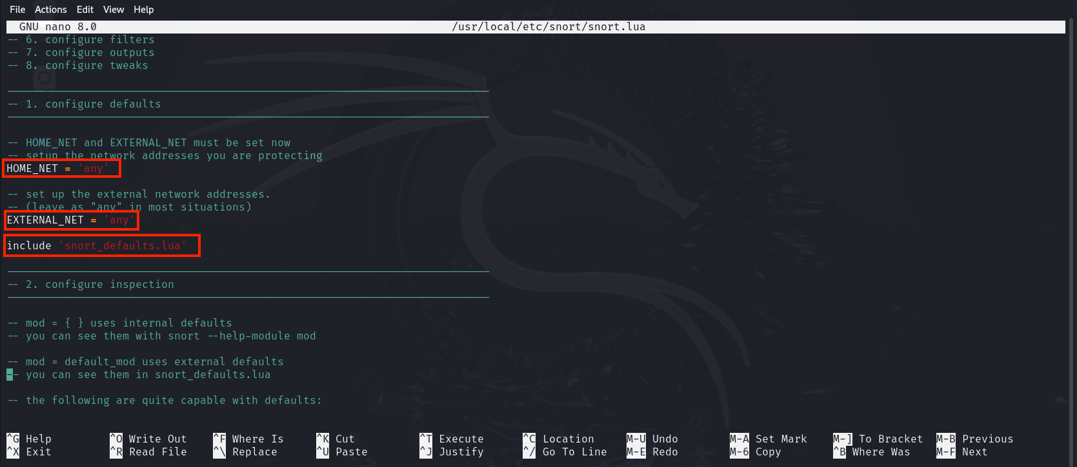Click the /usr/local/etc/snort/snort.lua file path title
This screenshot has height=467, width=1077.
[x=549, y=26]
